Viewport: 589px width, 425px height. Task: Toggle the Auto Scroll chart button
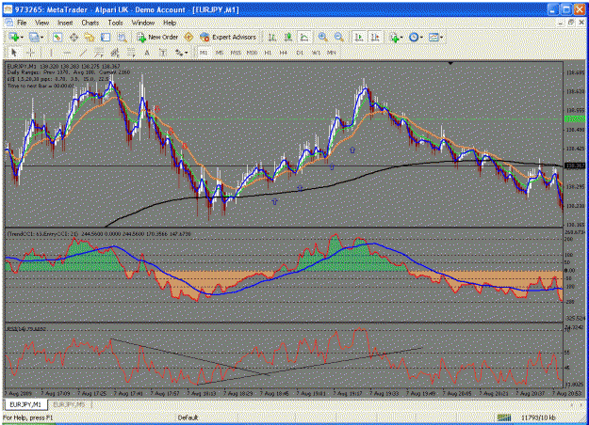pos(359,37)
